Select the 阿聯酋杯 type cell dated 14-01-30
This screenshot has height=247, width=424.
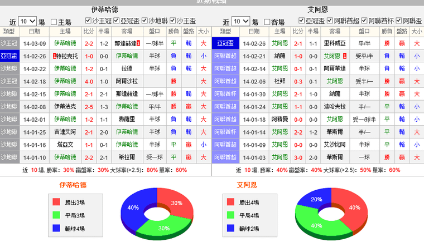click(225, 94)
